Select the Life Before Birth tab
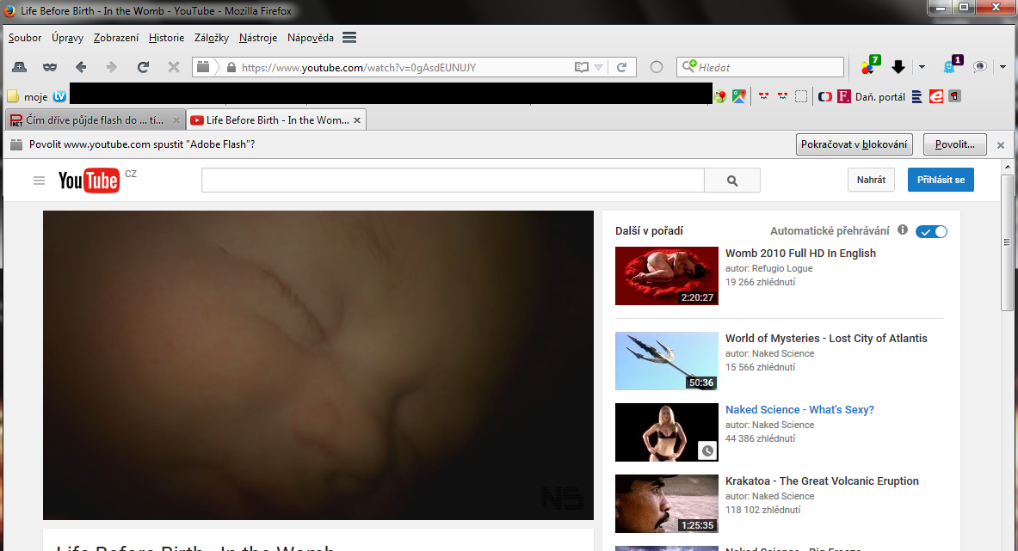 pos(277,120)
